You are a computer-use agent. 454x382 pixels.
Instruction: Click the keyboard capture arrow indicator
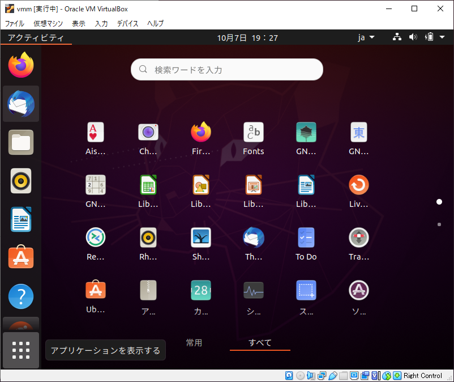[397, 376]
